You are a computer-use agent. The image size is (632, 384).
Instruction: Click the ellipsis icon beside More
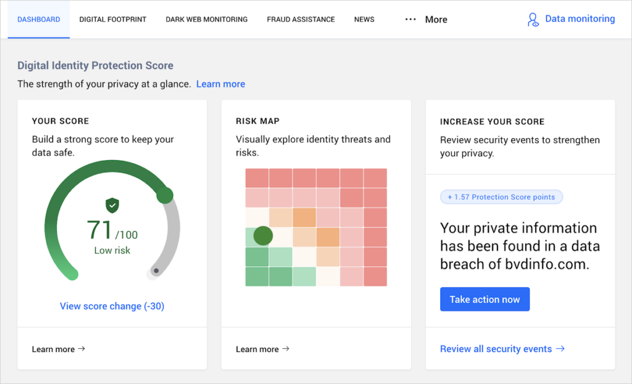pyautogui.click(x=410, y=19)
